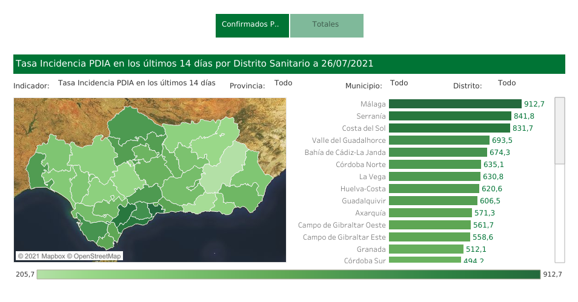Click the Granada bar
Screen dimensions: 578x302
[426, 249]
